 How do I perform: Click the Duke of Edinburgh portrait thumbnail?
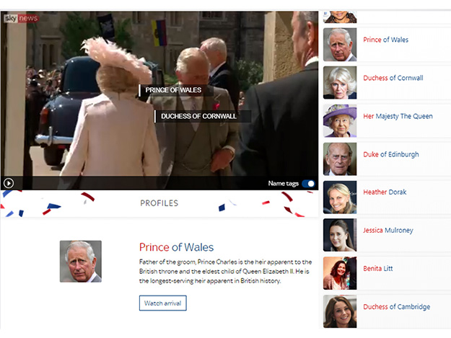click(340, 159)
